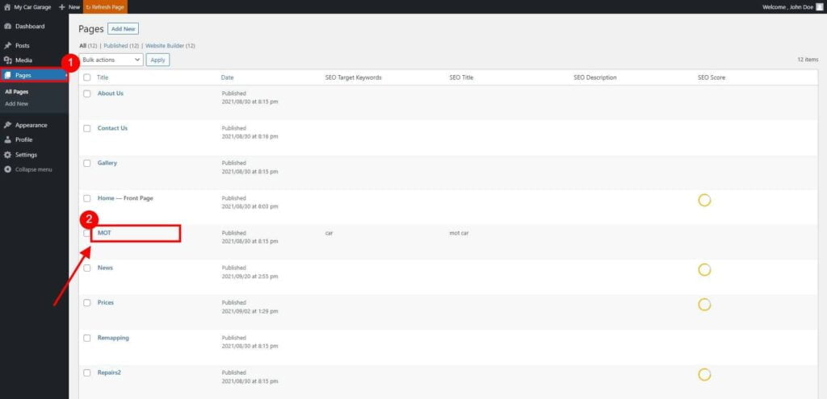Open the Bulk actions dropdown
Viewport: 827px width, 399px height.
pyautogui.click(x=111, y=60)
